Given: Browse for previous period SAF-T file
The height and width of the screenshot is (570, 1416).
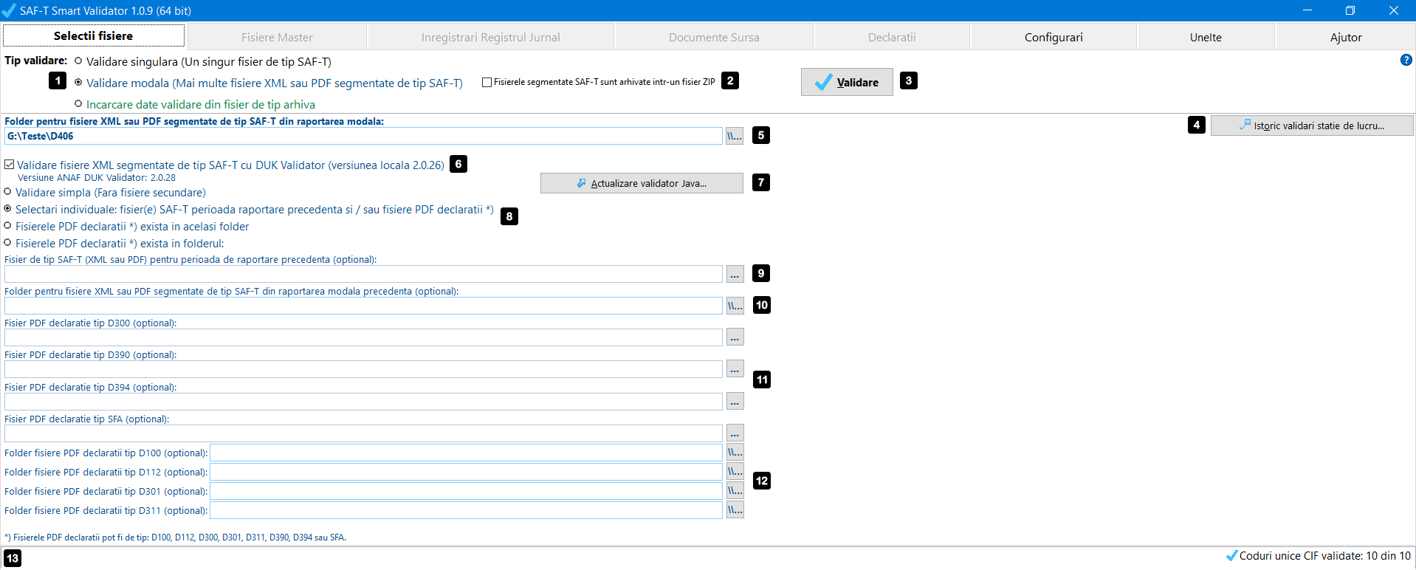Looking at the screenshot, I should tap(735, 274).
